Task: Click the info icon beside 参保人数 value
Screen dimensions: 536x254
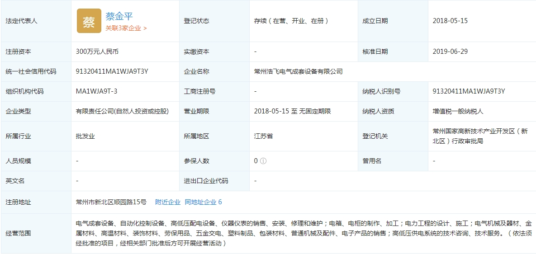Action: (263, 161)
